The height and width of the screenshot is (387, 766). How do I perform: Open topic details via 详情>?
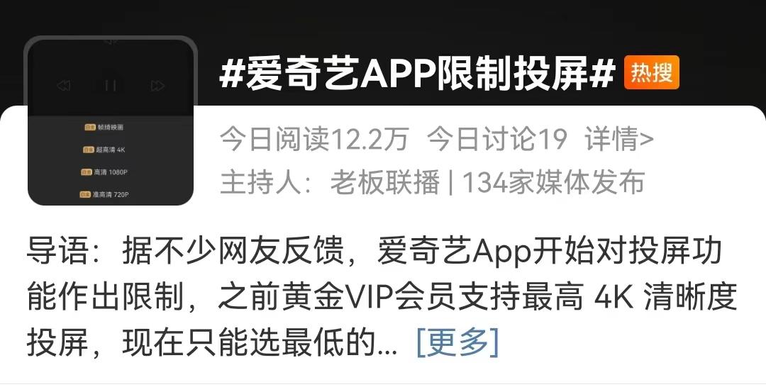[x=619, y=139]
